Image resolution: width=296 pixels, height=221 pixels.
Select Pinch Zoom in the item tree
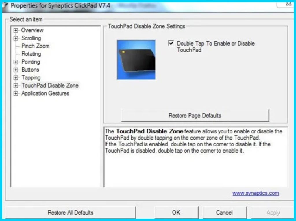click(x=35, y=46)
